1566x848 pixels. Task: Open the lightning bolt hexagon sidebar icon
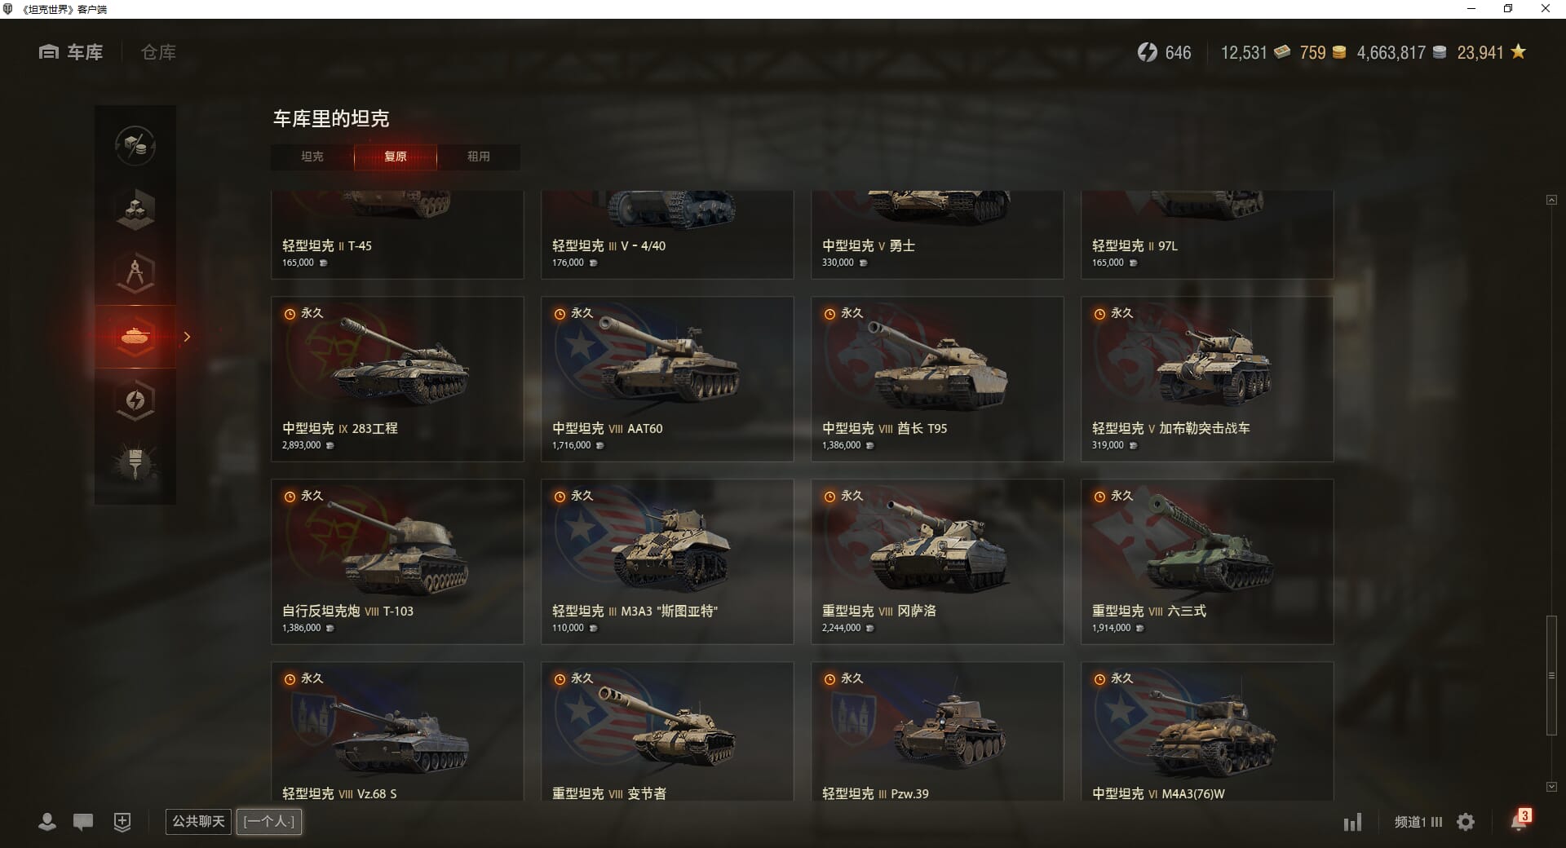[135, 400]
